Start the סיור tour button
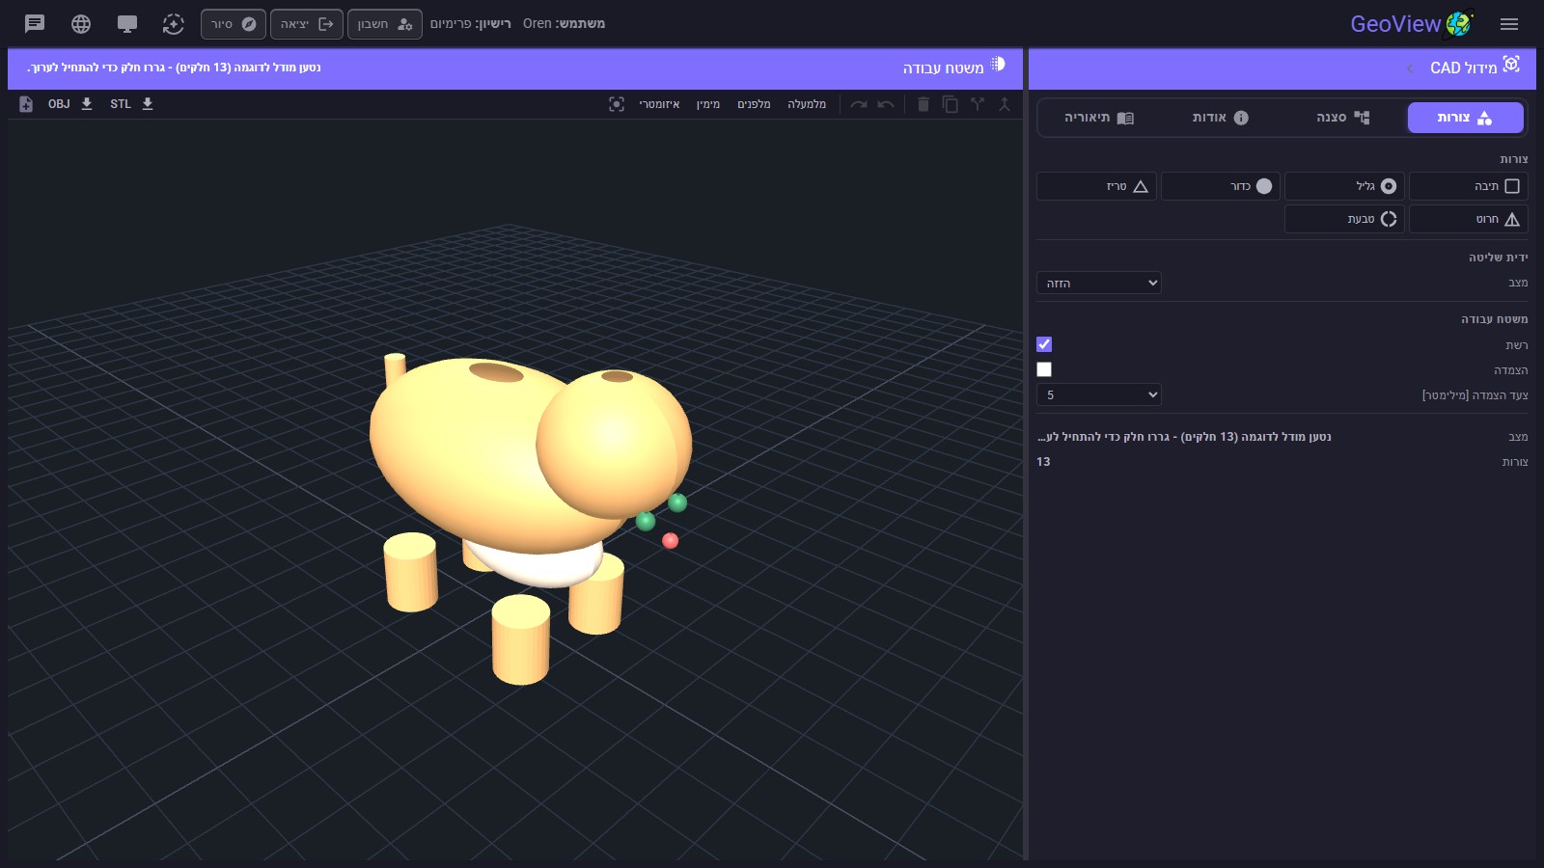The height and width of the screenshot is (868, 1544). click(x=234, y=24)
